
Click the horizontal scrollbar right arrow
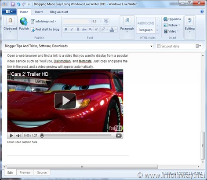(198, 167)
